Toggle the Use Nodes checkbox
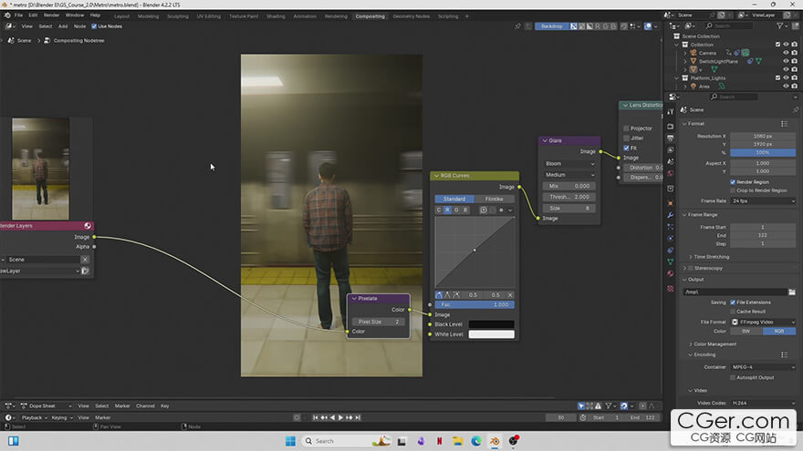803x451 pixels. 94,26
